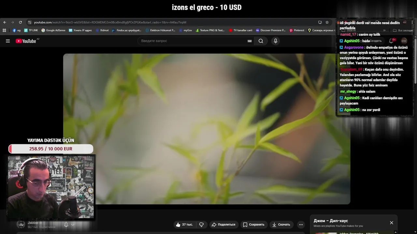Click the Джем – Дип-хаус playlist title
417x234 pixels.
click(331, 221)
